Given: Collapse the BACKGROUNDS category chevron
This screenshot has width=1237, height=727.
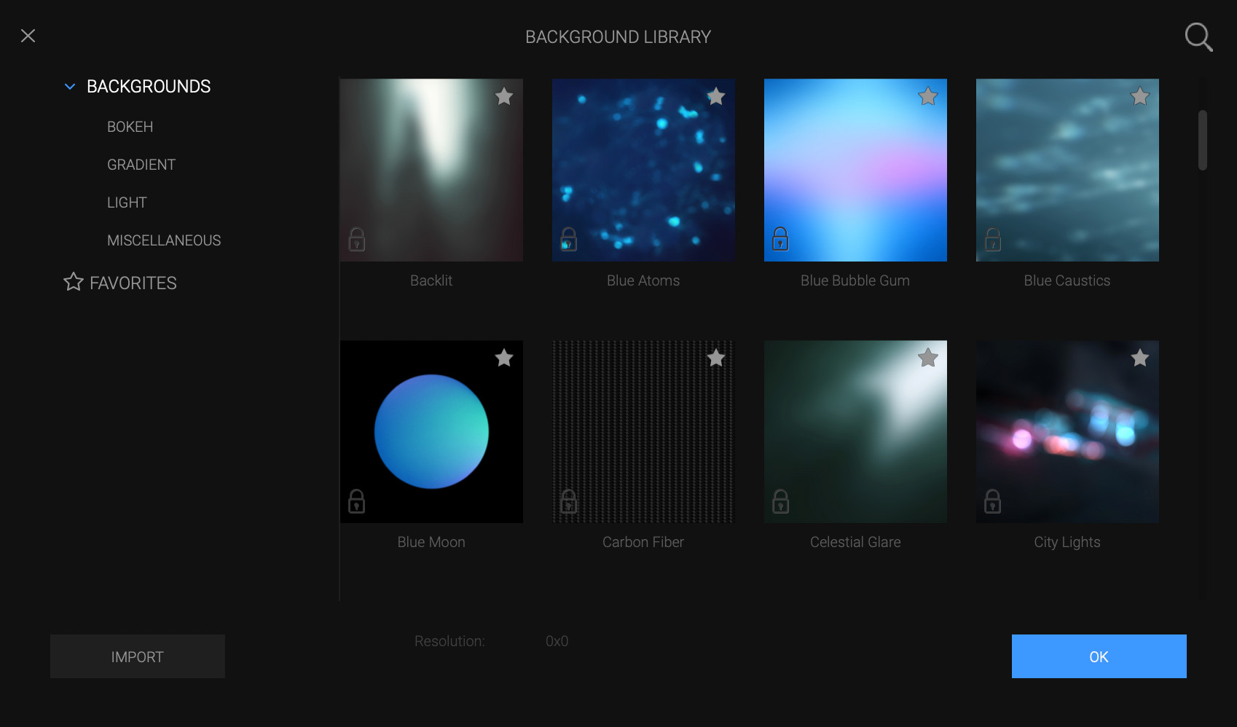Looking at the screenshot, I should click(70, 87).
